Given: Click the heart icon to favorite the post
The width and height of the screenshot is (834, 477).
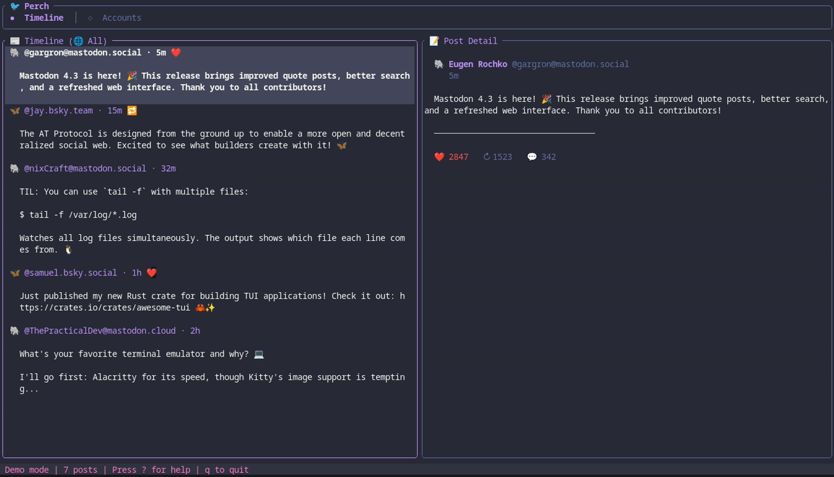Looking at the screenshot, I should point(439,157).
